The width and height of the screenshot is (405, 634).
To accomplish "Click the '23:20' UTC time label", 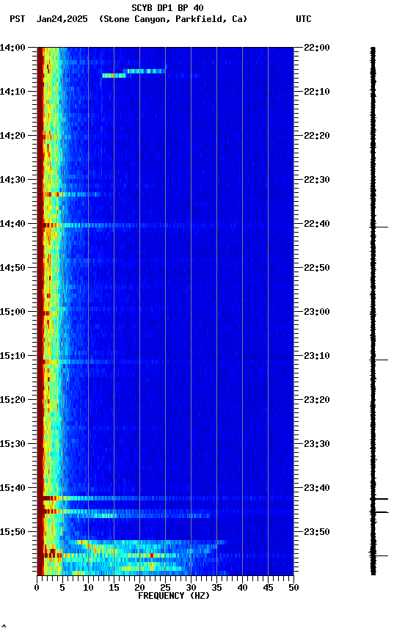I will (317, 400).
